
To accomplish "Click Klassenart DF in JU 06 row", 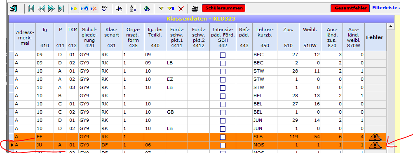I will click(x=111, y=145).
